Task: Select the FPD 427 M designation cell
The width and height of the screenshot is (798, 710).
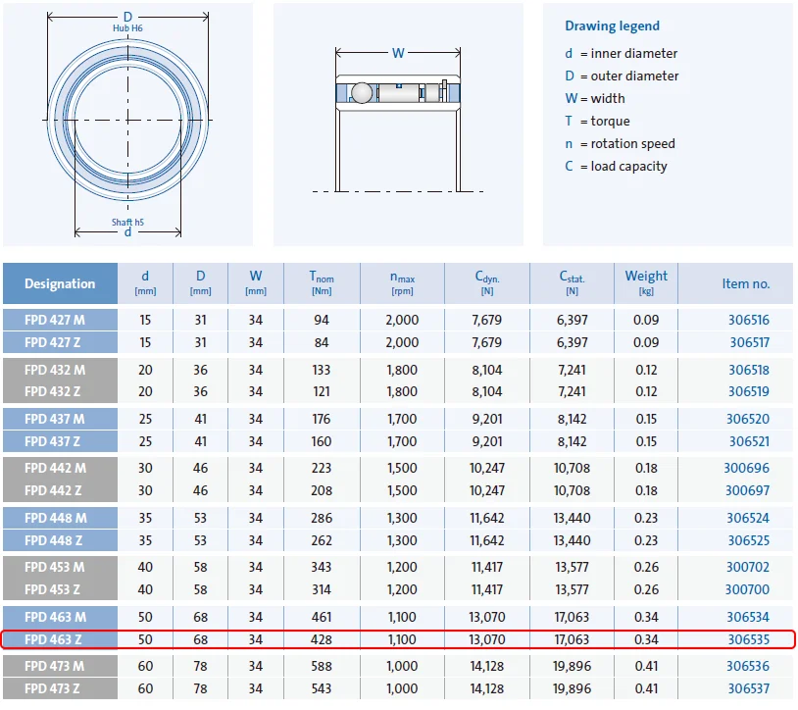Action: point(60,320)
